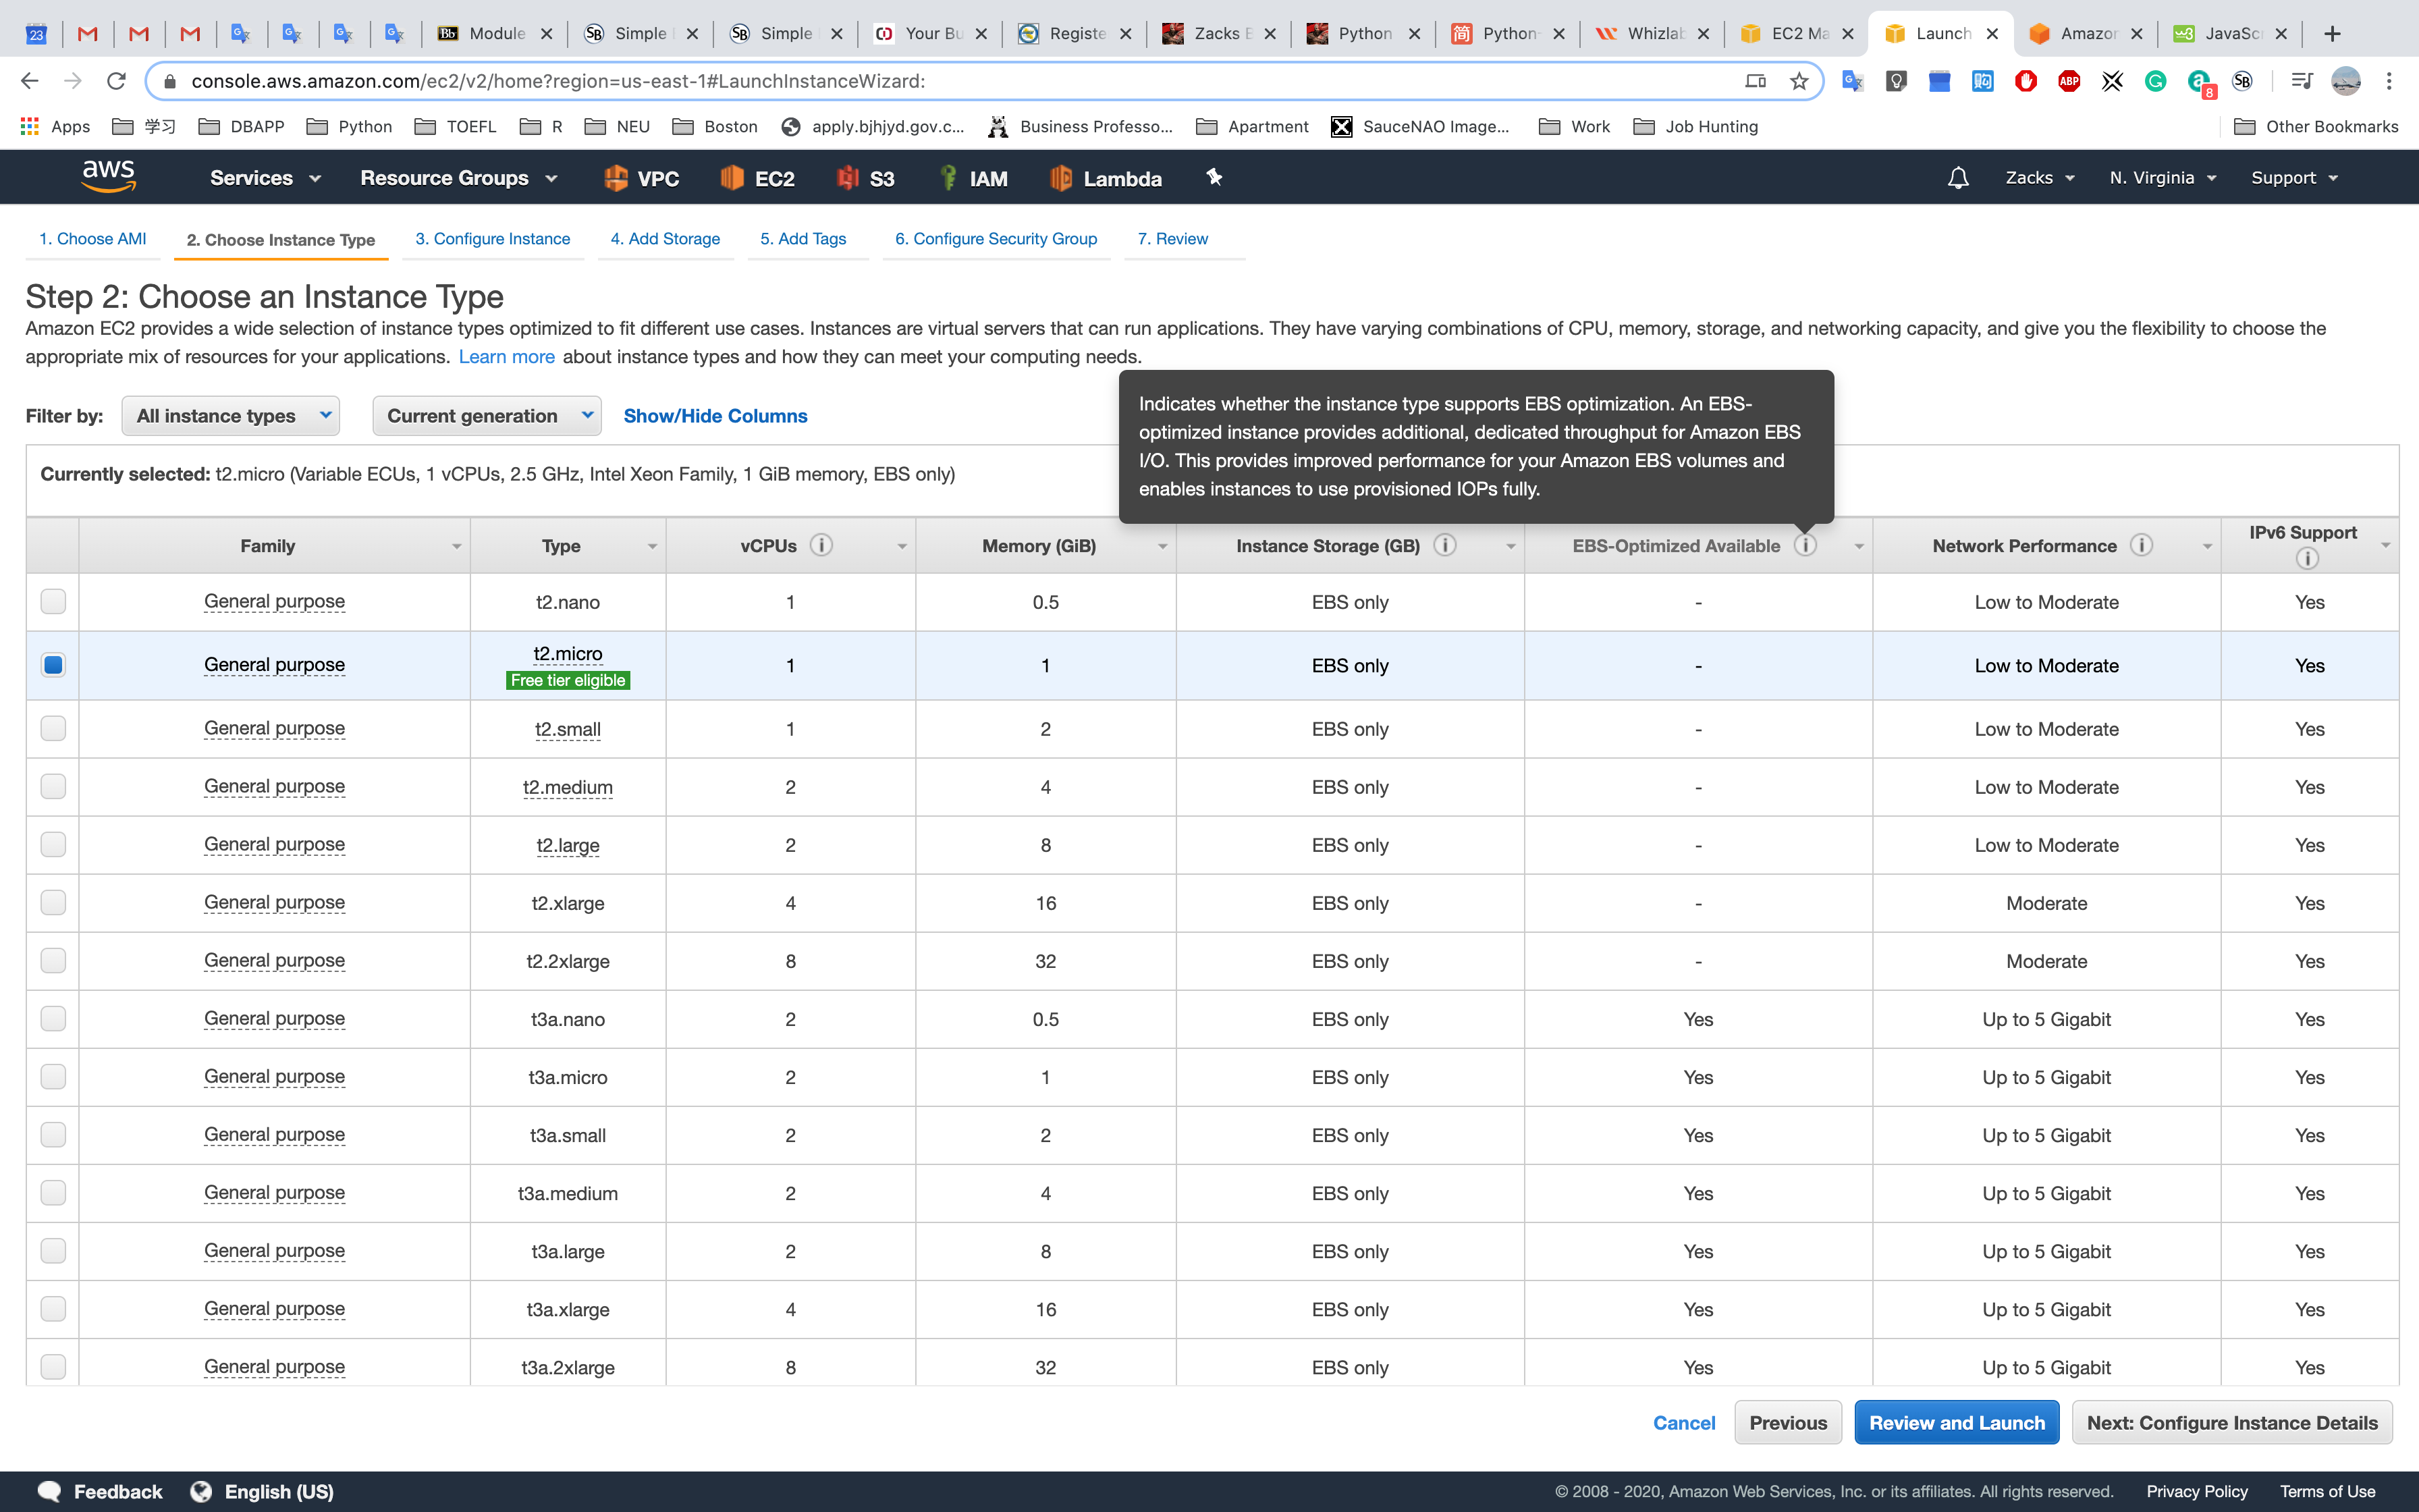2419x1512 pixels.
Task: Click the Network Performance info icon
Action: coord(2140,545)
